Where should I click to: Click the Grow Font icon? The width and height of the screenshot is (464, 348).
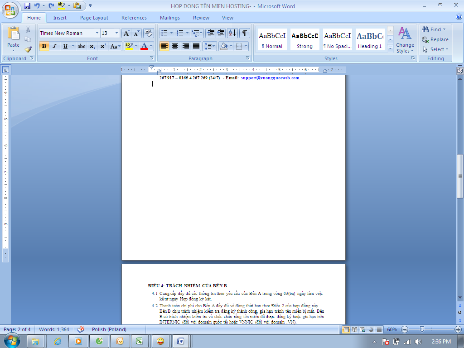pyautogui.click(x=126, y=33)
